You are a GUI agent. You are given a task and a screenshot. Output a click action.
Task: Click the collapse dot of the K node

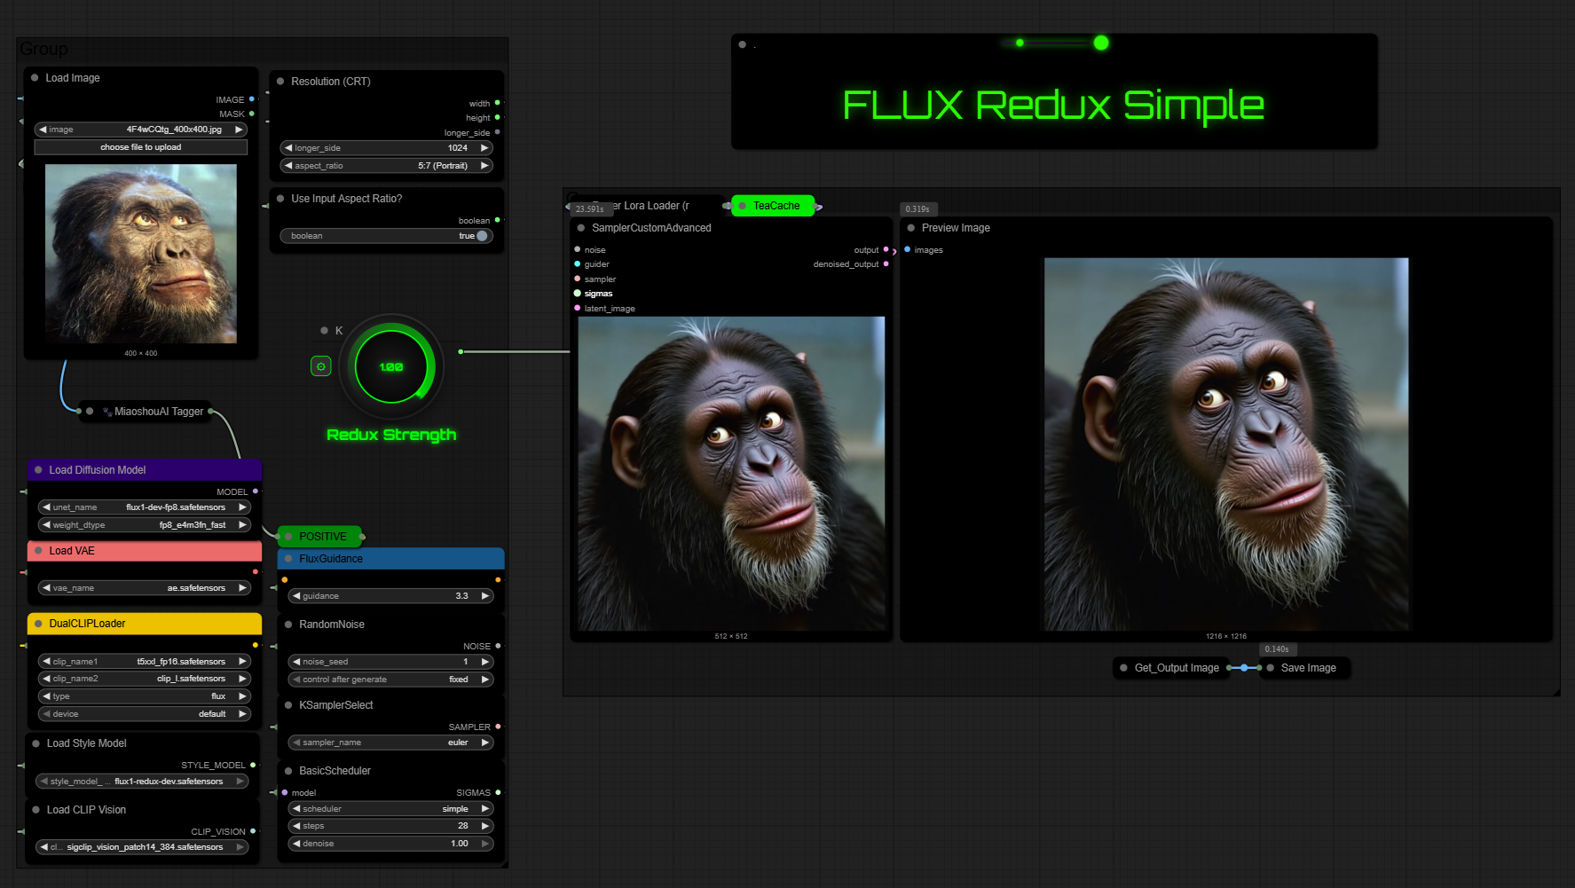(x=324, y=331)
